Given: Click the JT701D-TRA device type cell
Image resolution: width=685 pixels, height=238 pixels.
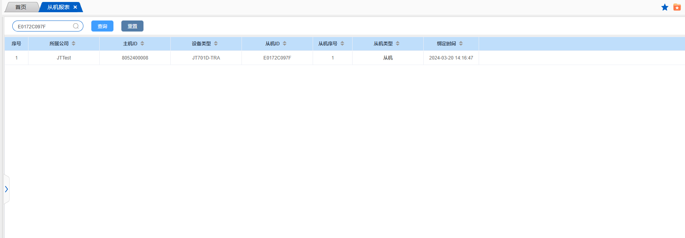Looking at the screenshot, I should point(206,58).
